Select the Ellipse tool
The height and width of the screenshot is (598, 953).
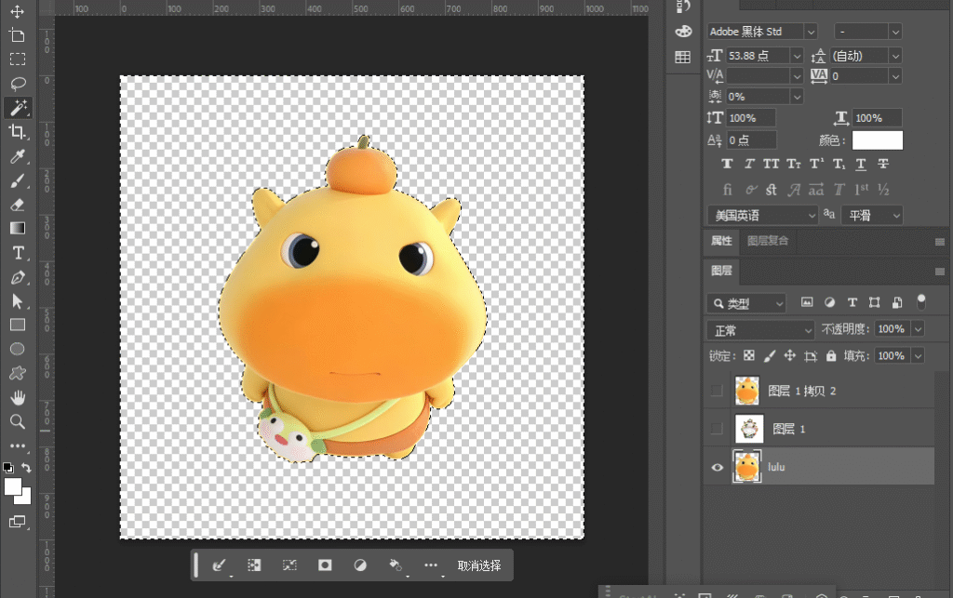click(17, 349)
